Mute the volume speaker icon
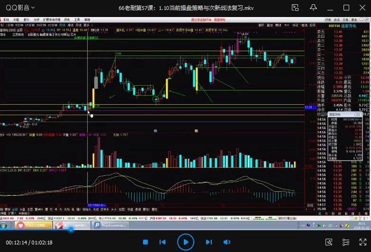Image resolution: width=371 pixels, height=252 pixels. (x=226, y=242)
